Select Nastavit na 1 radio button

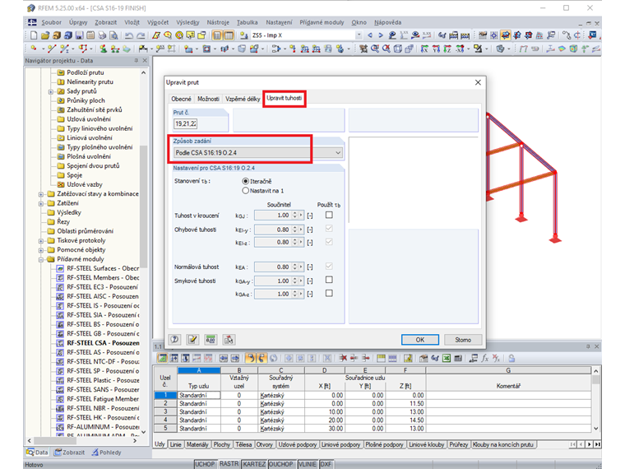click(x=246, y=191)
